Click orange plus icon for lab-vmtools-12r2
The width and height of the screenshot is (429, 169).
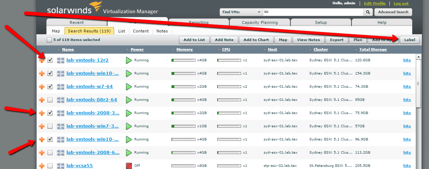[42, 60]
